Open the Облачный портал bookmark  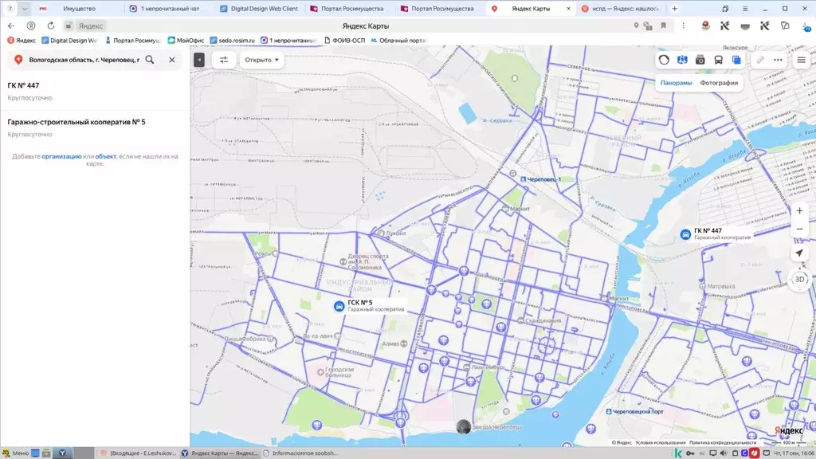pyautogui.click(x=398, y=40)
